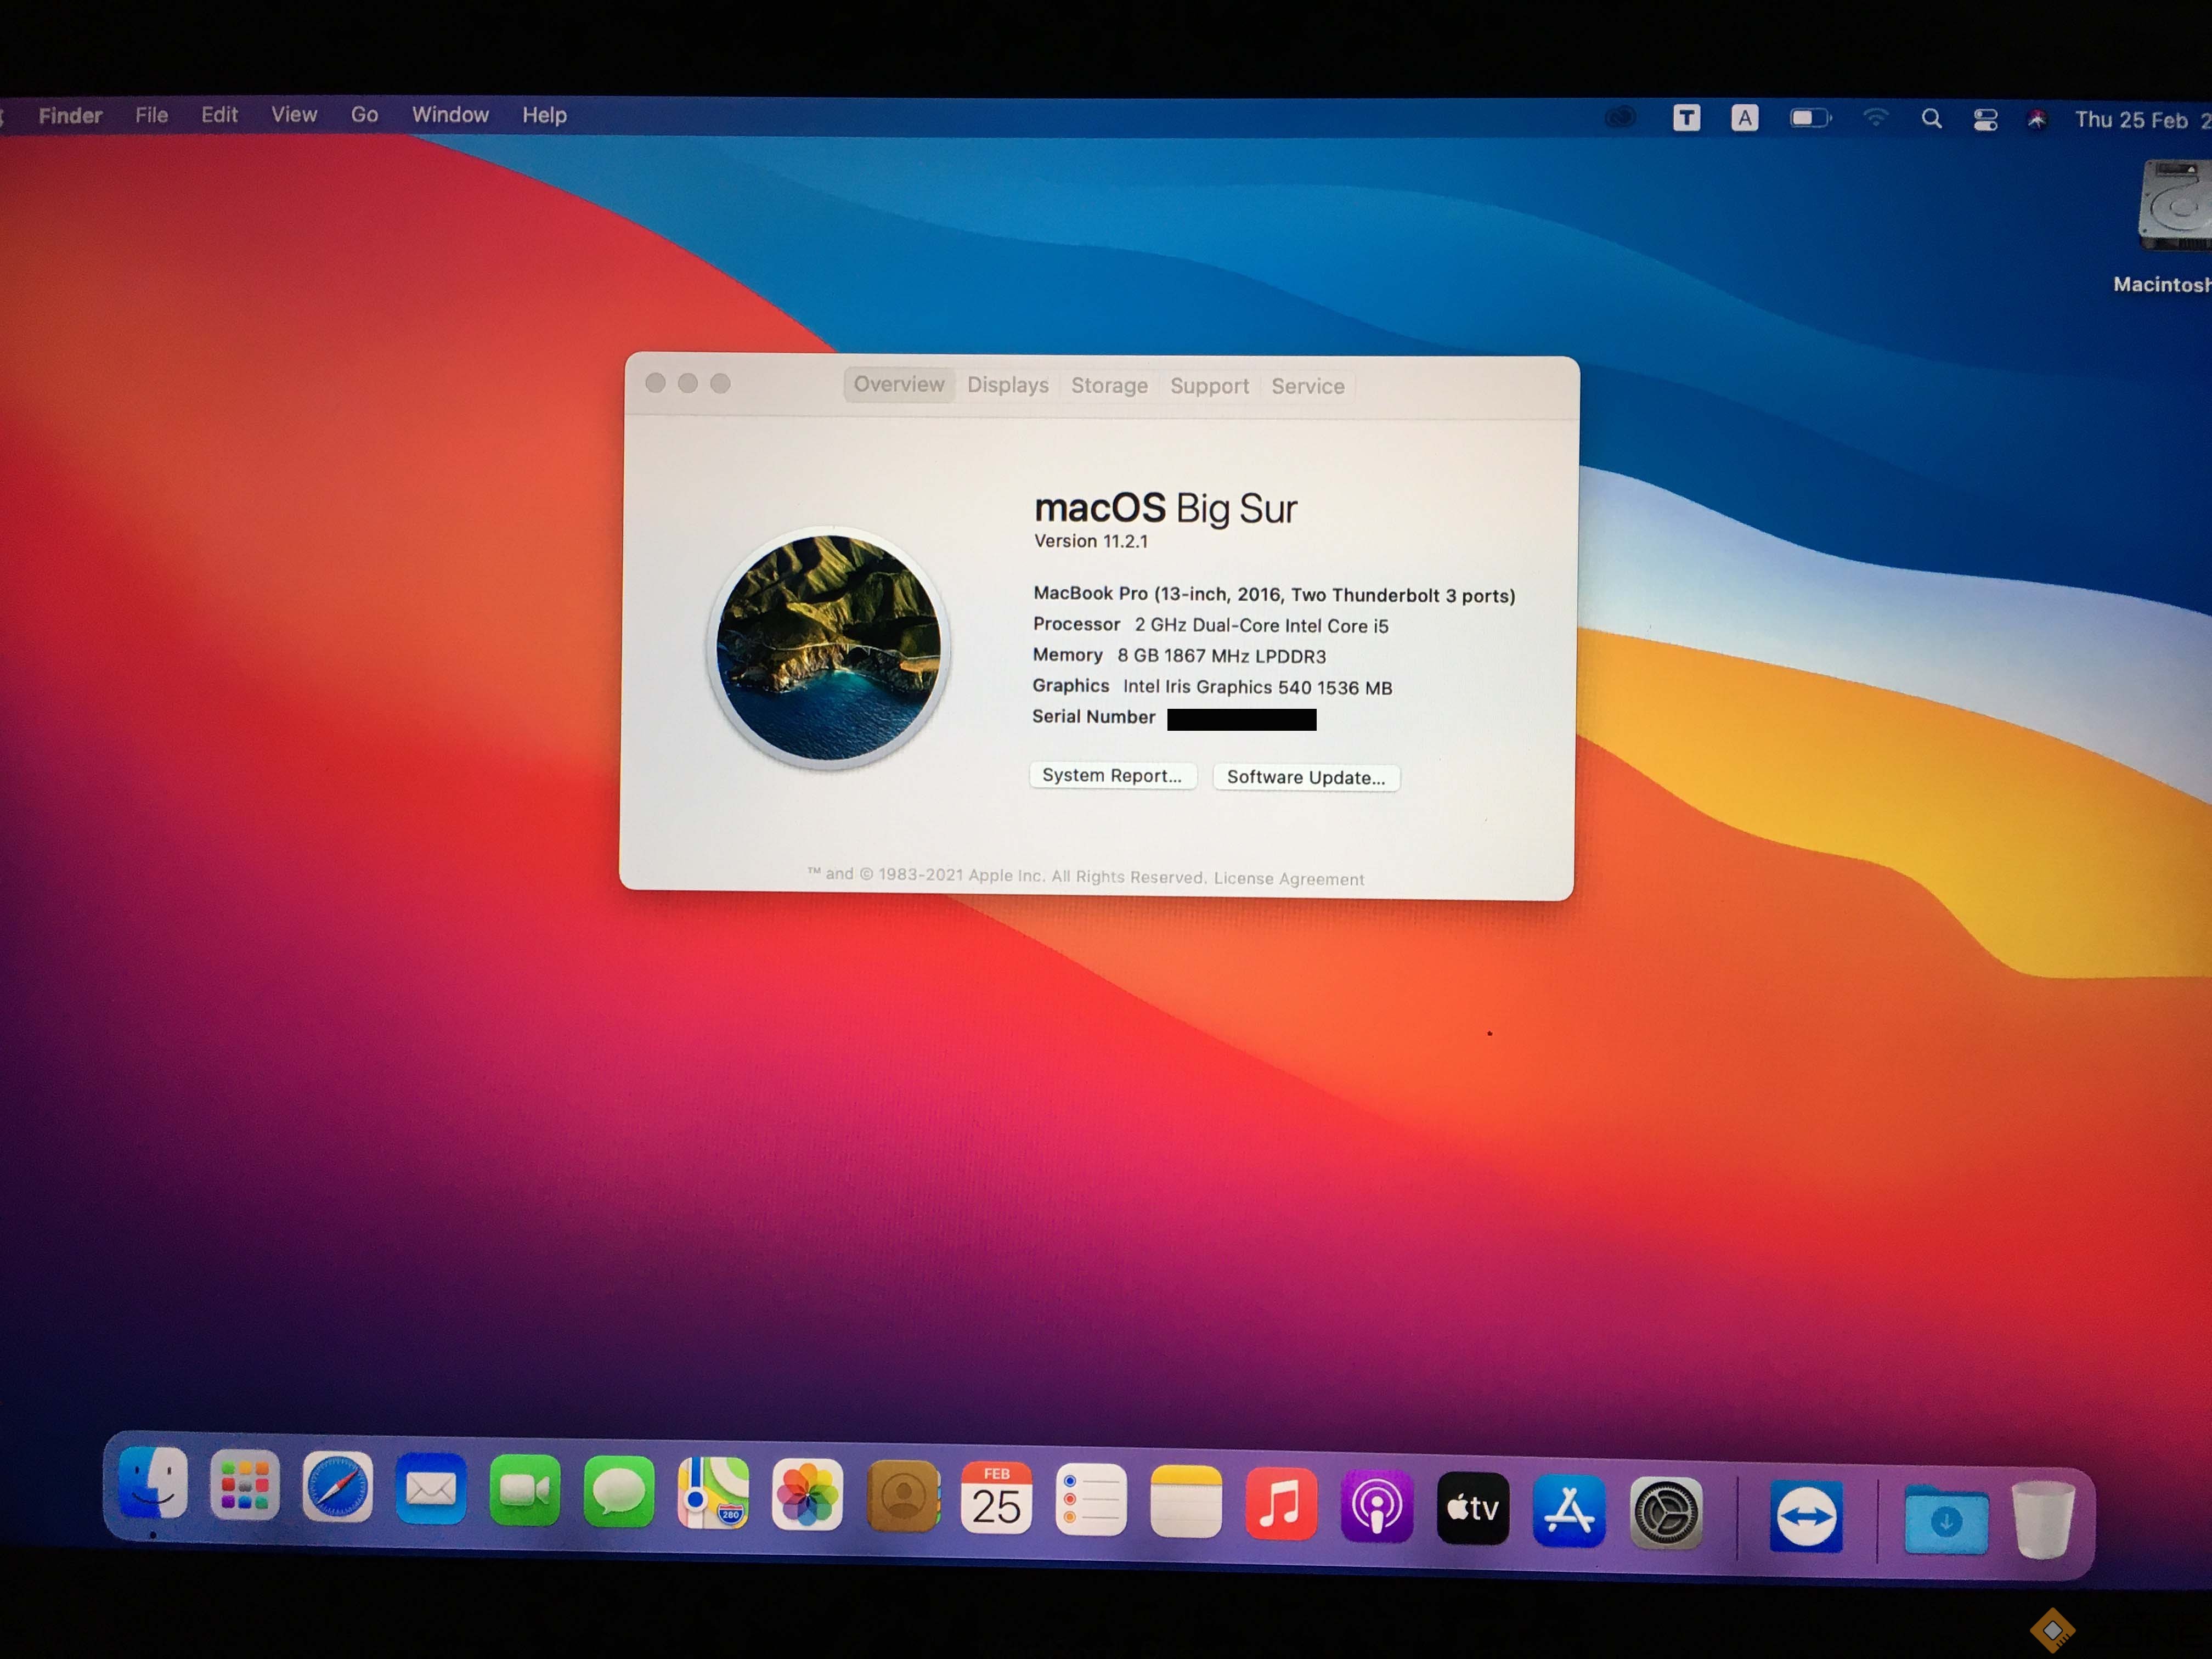Switch to the Storage tab
The height and width of the screenshot is (1659, 2212).
click(1109, 386)
